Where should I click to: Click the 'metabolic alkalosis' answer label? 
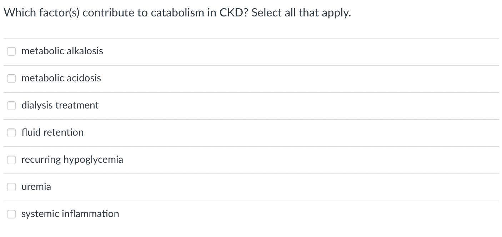click(62, 51)
